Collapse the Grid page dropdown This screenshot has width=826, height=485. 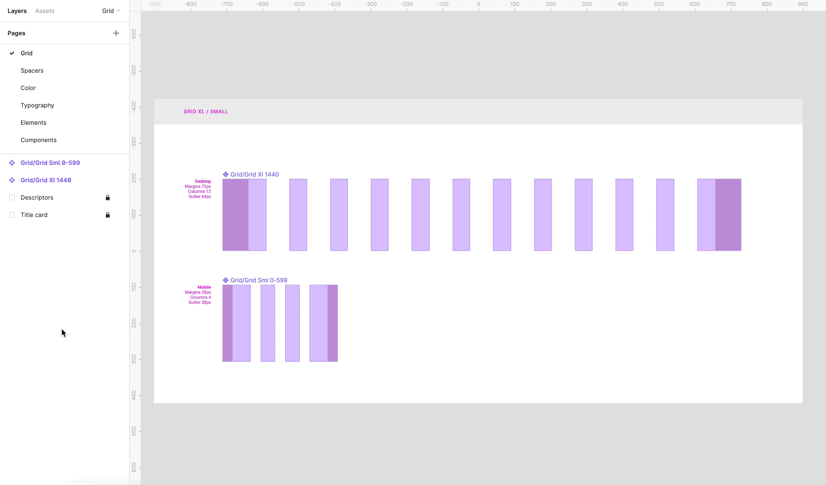[111, 11]
